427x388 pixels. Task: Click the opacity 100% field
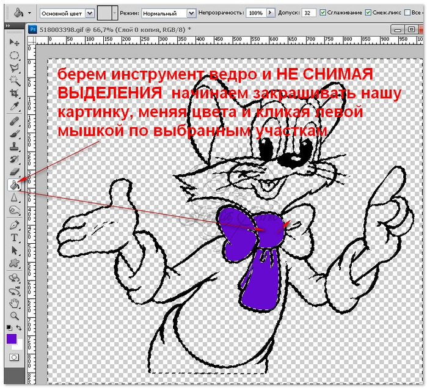coord(256,13)
